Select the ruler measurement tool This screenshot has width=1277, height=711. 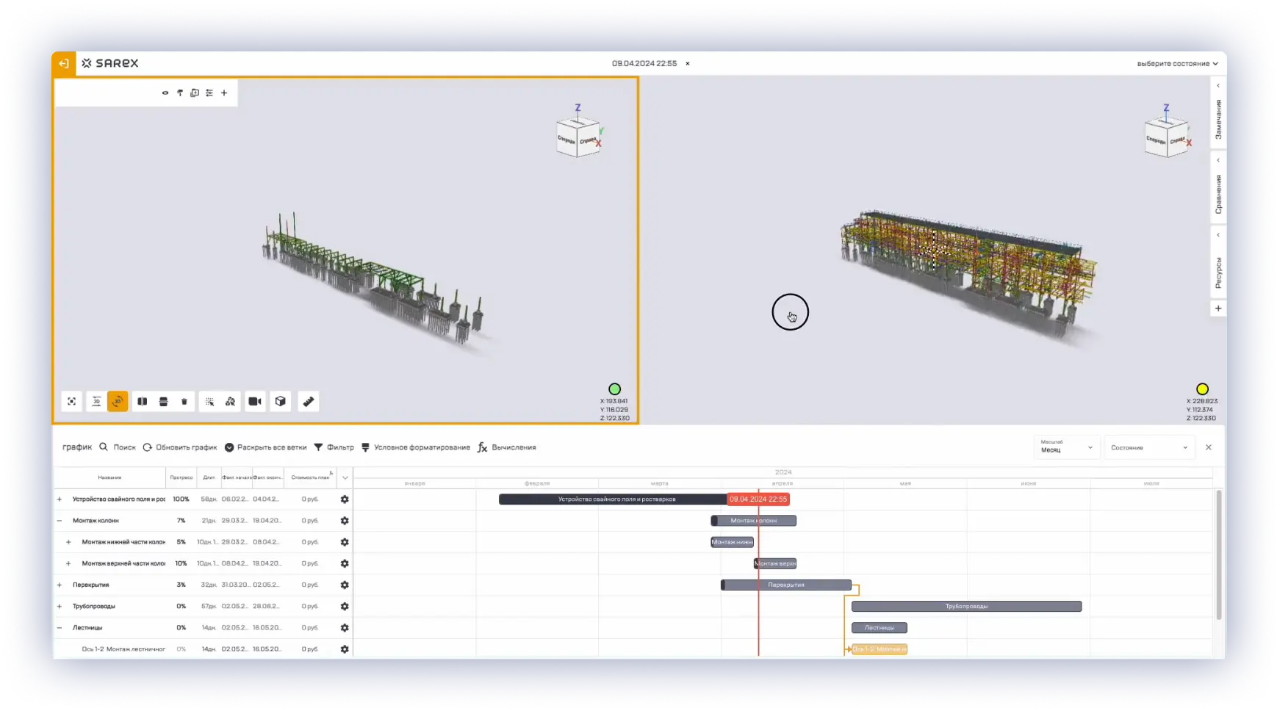click(309, 402)
